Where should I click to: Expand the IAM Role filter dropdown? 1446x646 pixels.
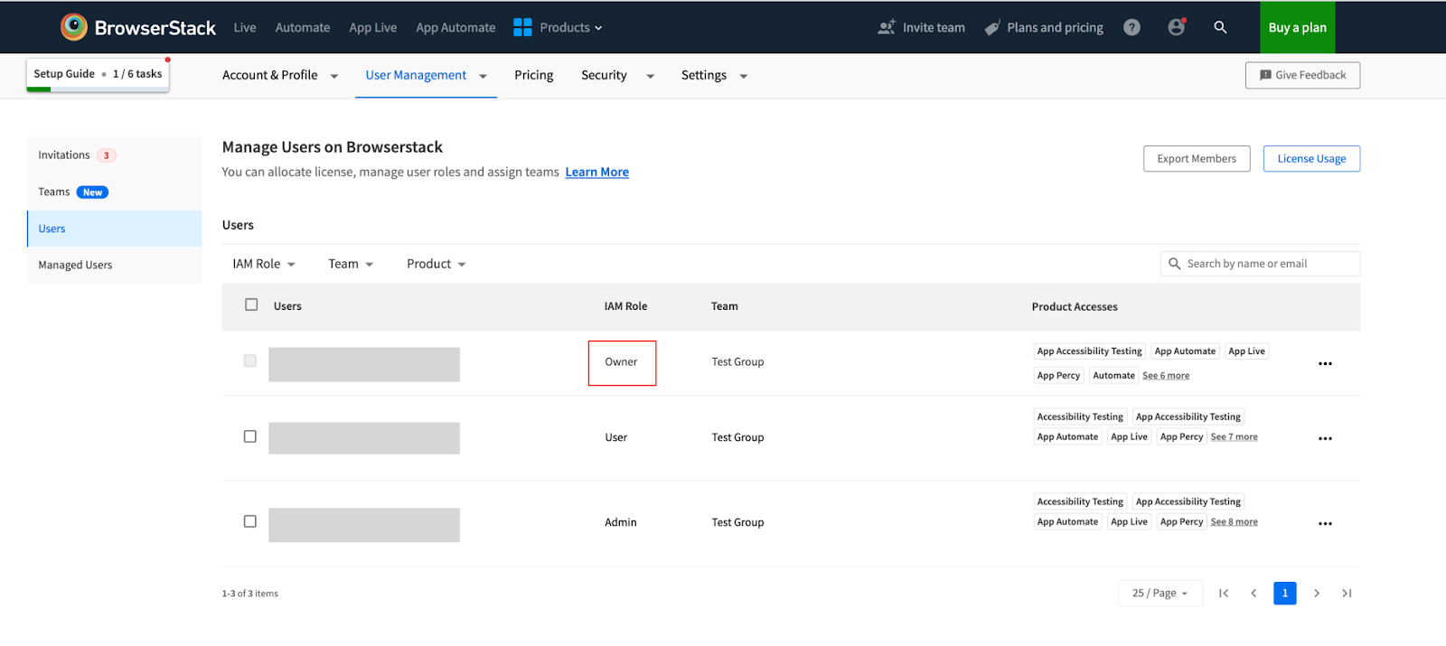tap(264, 264)
